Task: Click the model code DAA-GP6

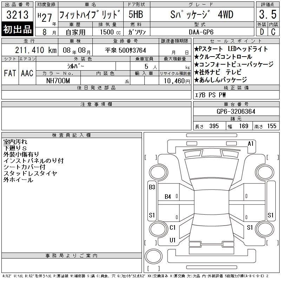Action: (x=201, y=32)
